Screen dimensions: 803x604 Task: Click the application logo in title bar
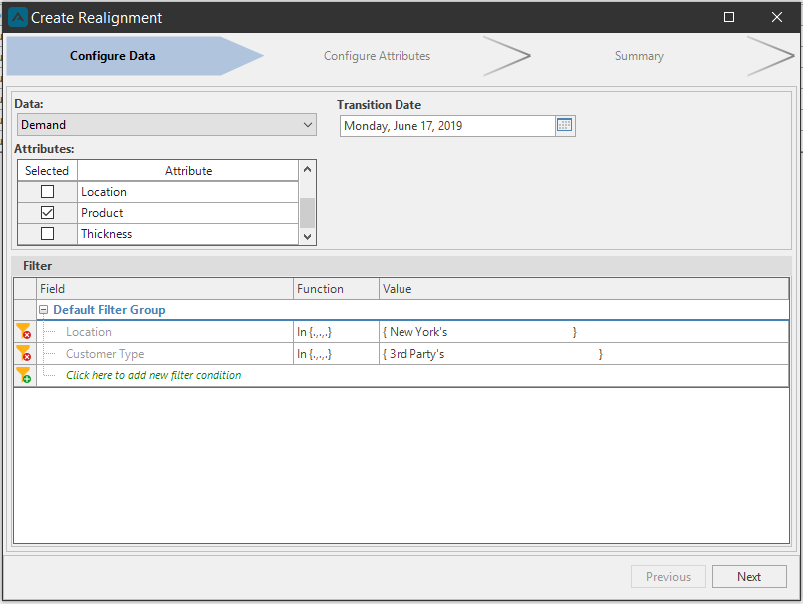18,17
